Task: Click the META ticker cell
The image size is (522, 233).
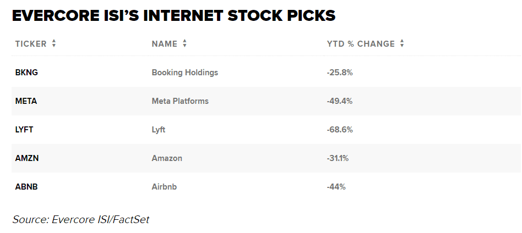Action: click(x=26, y=101)
